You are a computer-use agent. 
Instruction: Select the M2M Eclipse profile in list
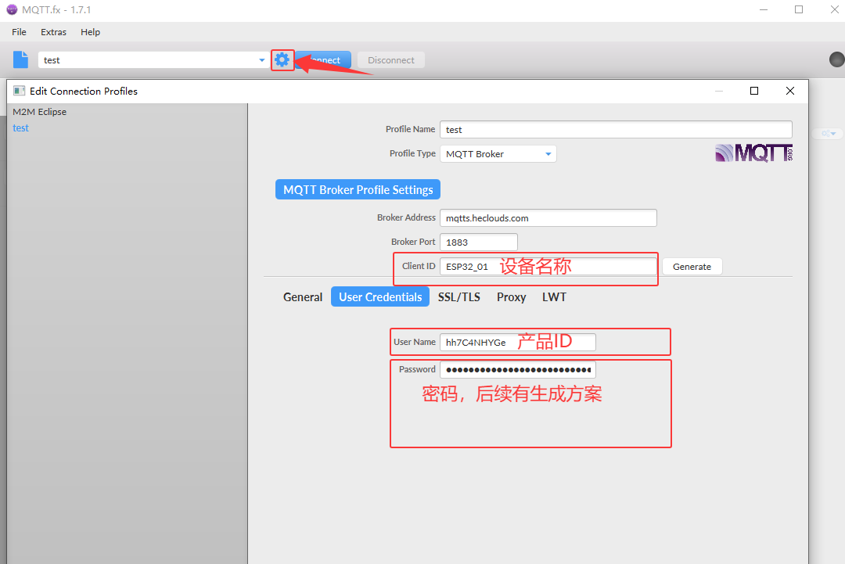point(40,112)
